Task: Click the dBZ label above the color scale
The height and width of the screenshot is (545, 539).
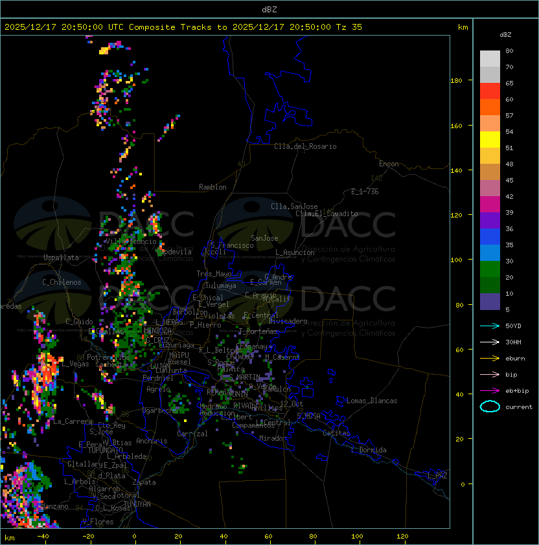Action: coord(505,35)
